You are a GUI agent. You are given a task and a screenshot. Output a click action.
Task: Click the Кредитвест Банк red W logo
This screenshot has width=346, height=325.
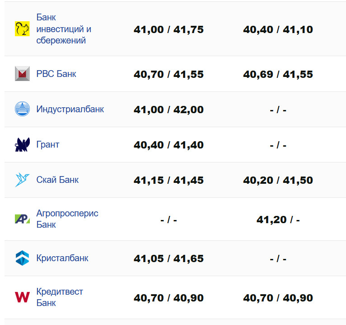coord(22,297)
